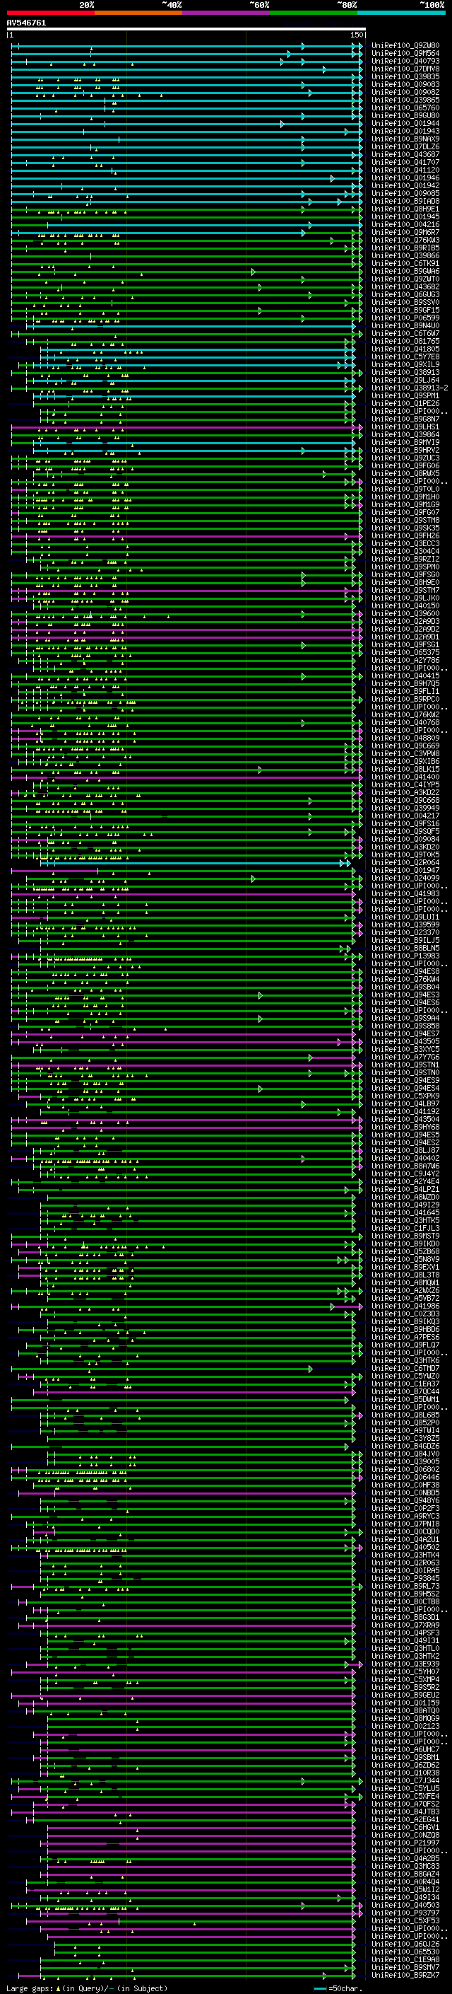The image size is (452, 1994).
Task: Click the UniRef100_Q2A9D2 label
Action: (x=405, y=629)
